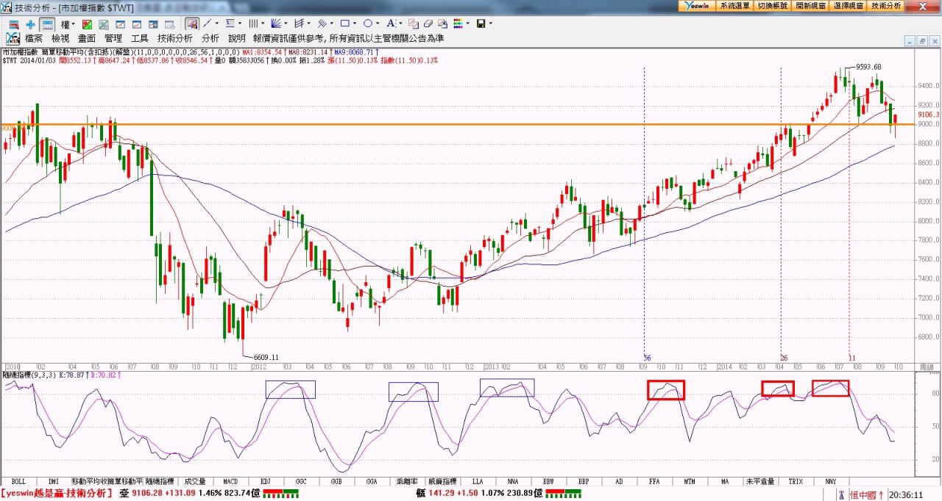Open the 權 dropdown in toolbar
942x501 pixels.
pos(67,24)
